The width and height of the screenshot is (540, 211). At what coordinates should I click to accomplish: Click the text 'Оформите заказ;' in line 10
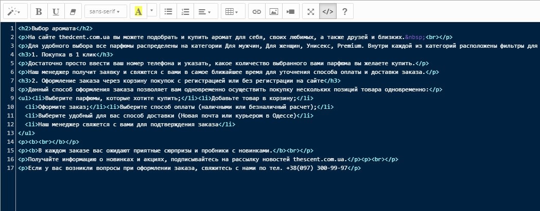tap(64, 107)
